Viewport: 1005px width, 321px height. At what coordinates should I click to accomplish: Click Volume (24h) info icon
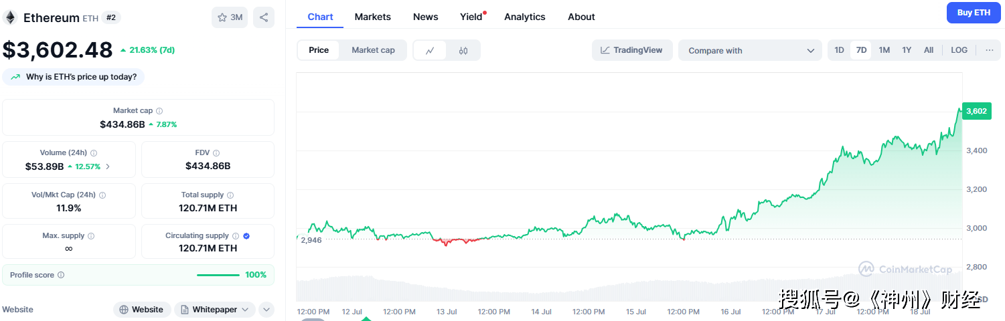(x=94, y=153)
